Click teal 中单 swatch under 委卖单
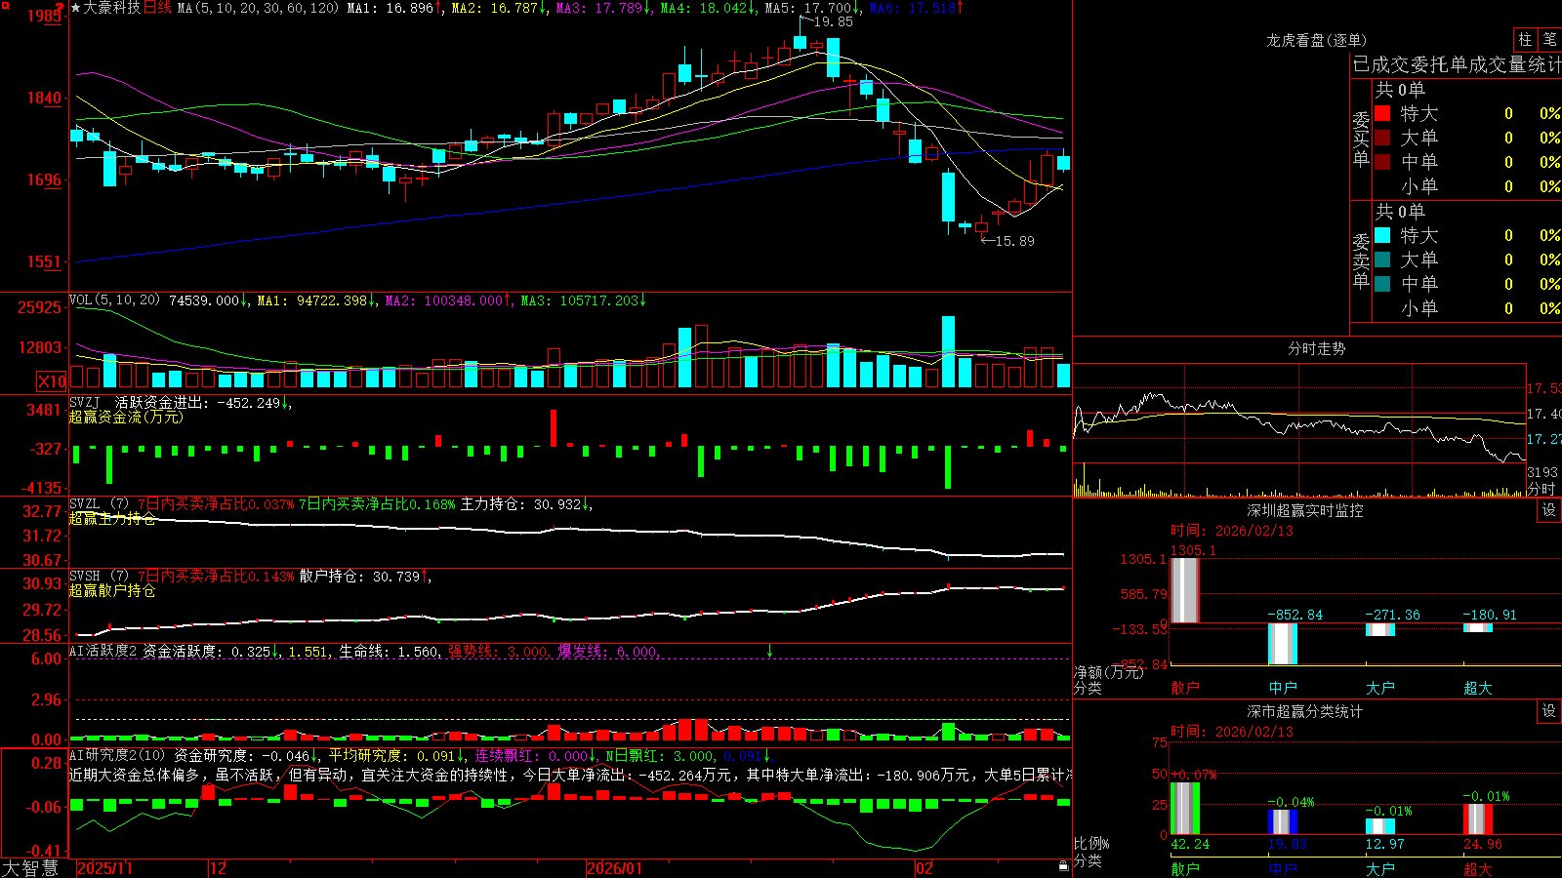 coord(1382,284)
